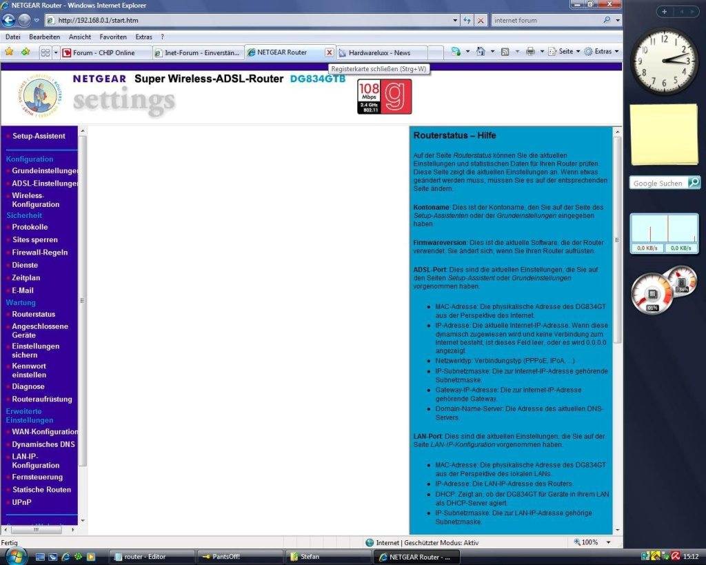Click the Refresh page icon
This screenshot has height=565, width=706.
click(x=467, y=20)
